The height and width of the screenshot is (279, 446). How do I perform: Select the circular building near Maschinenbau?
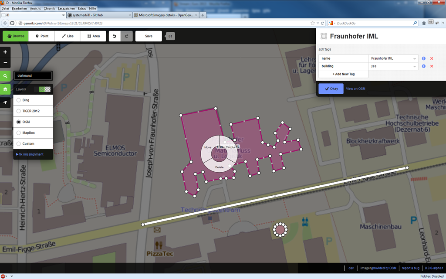tap(280, 229)
